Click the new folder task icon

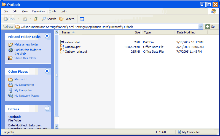[x=10, y=44]
